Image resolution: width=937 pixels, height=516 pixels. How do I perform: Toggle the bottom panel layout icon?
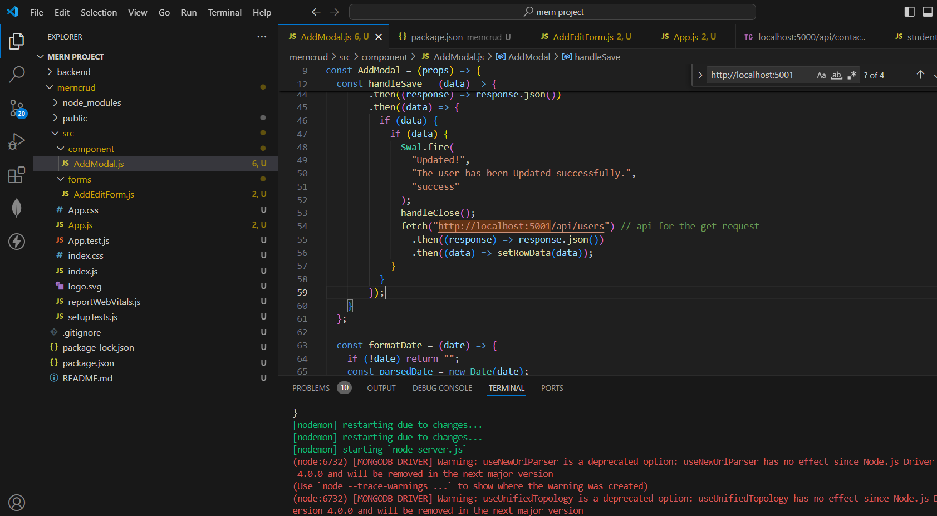coord(928,12)
